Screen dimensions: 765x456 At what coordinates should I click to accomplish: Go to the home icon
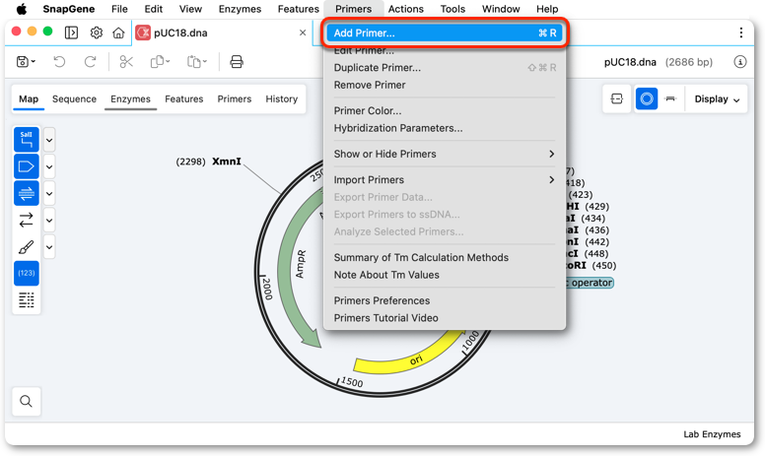tap(118, 33)
